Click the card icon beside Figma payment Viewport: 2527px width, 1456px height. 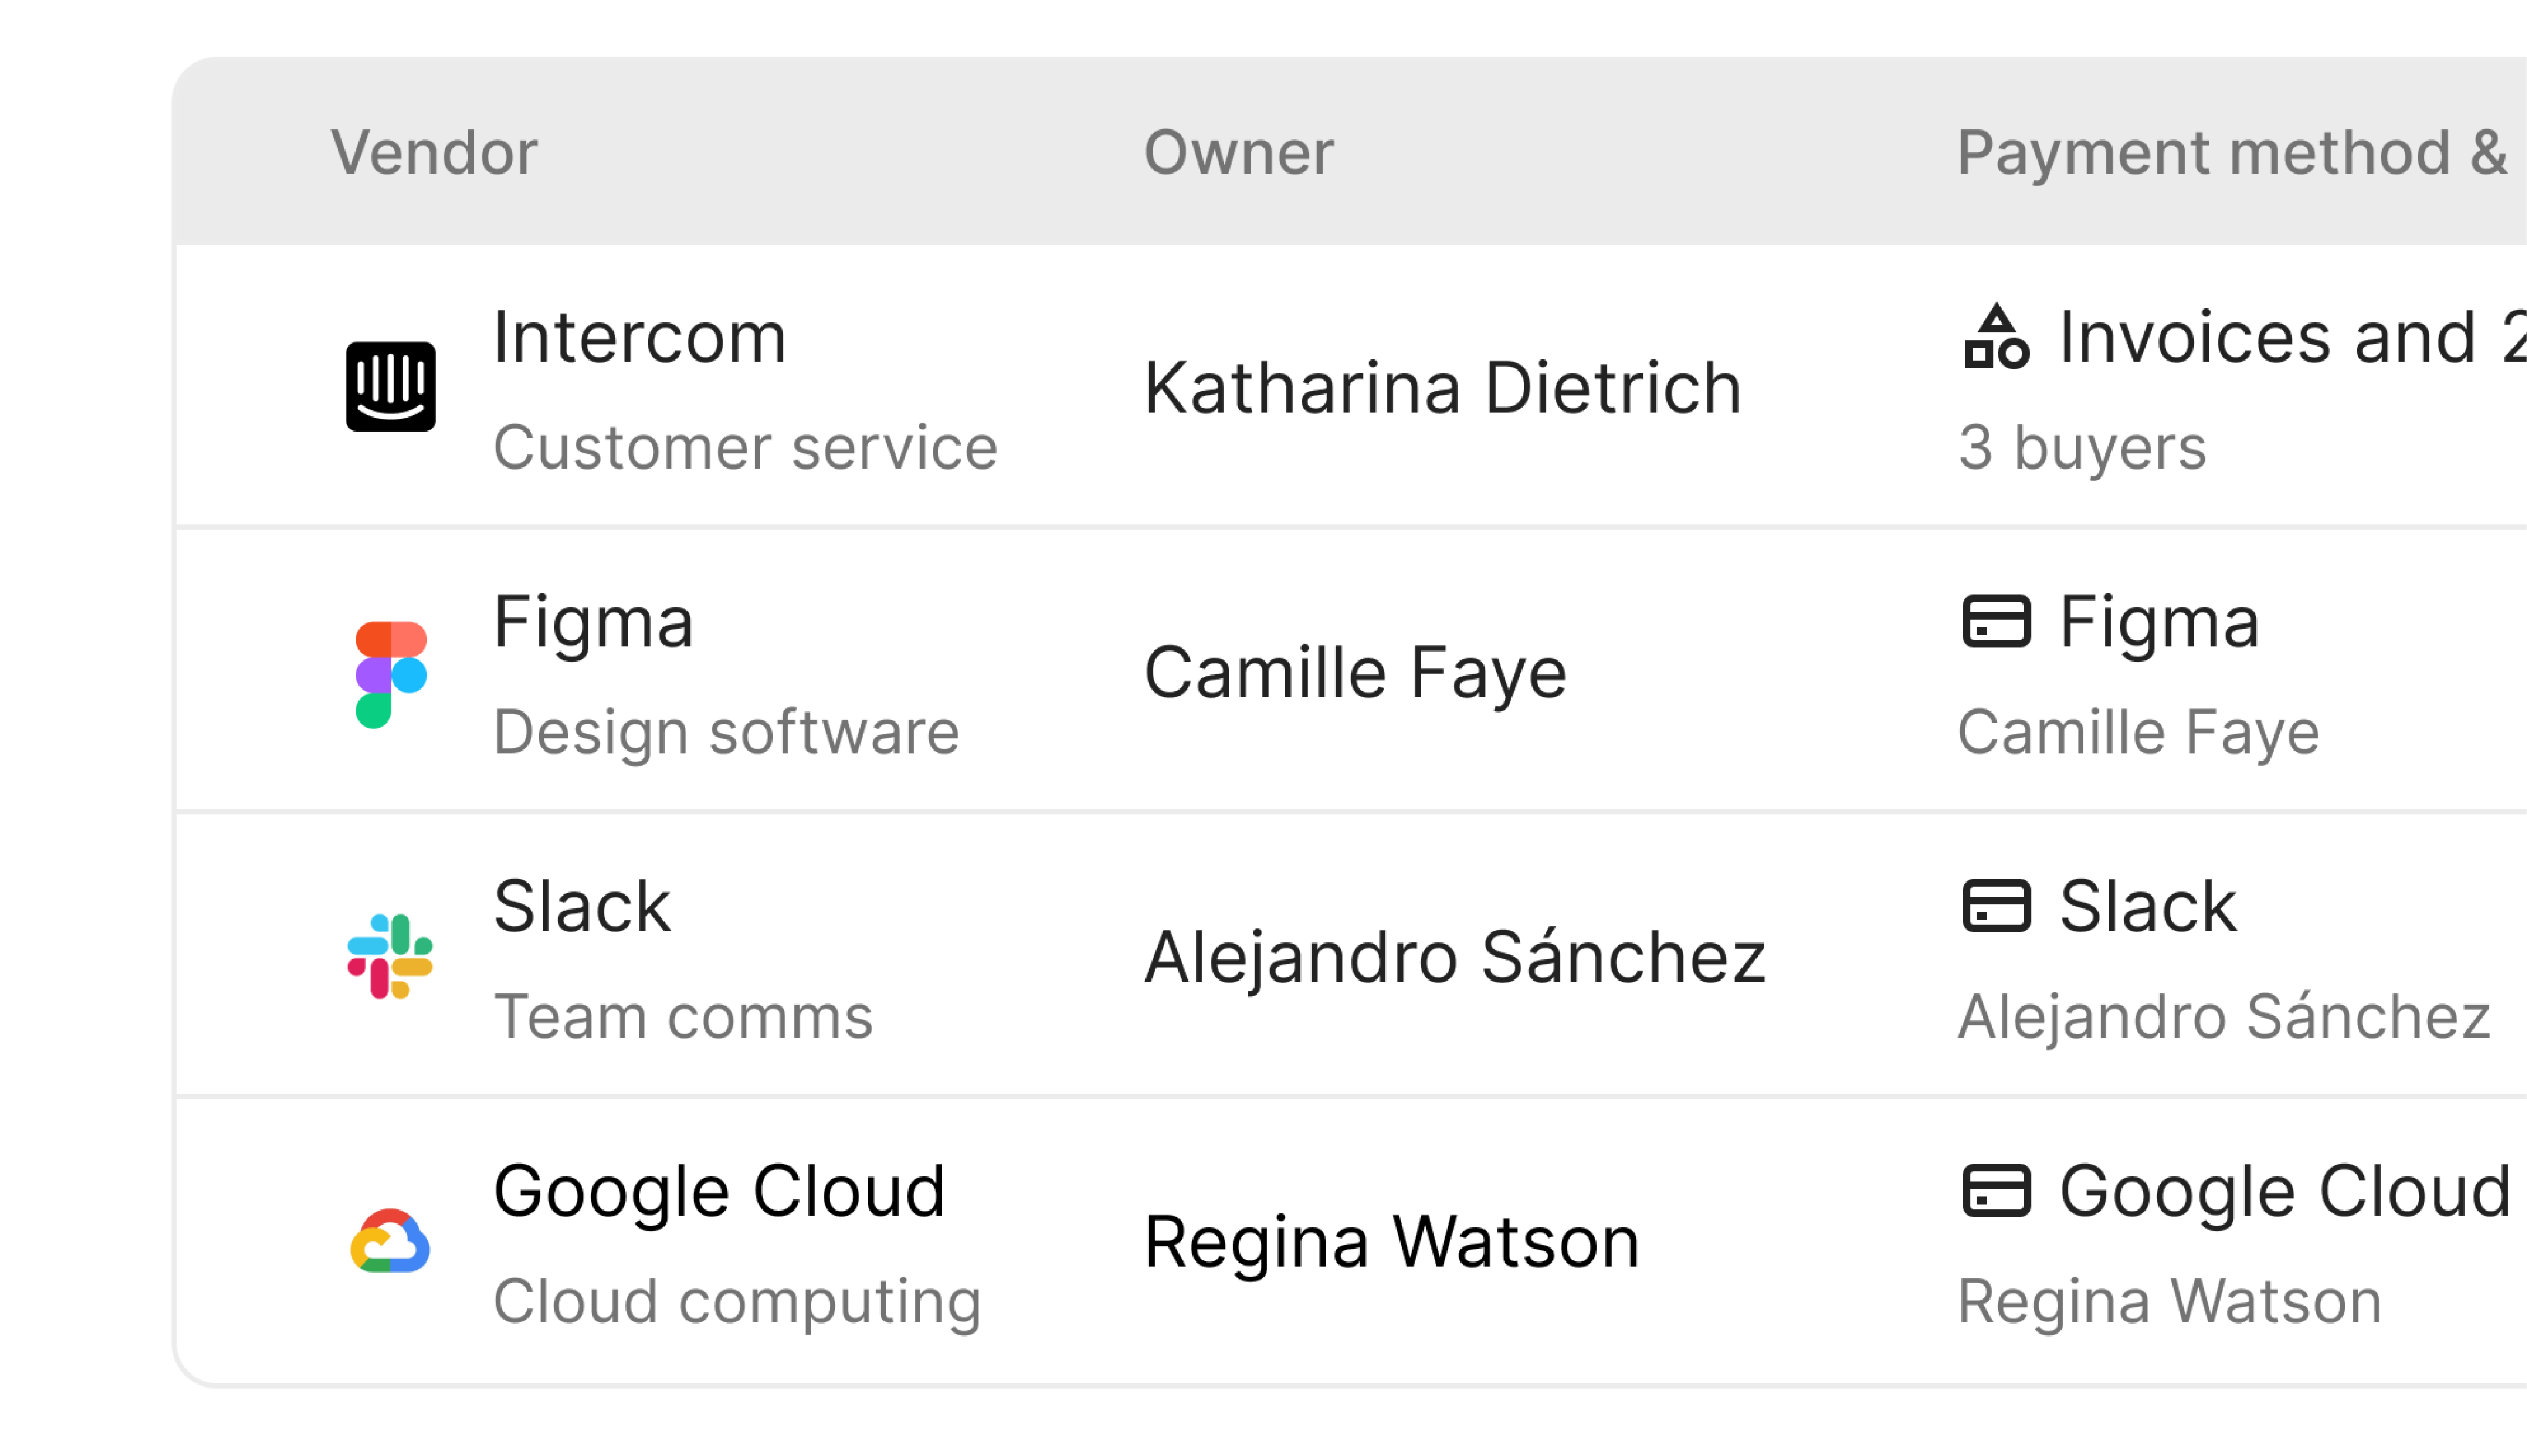1996,621
